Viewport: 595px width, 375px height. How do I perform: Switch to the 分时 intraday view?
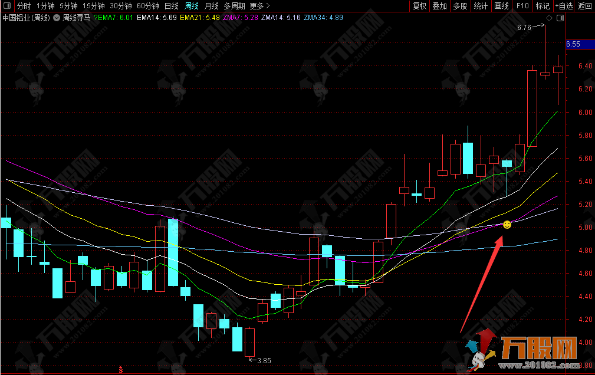24,6
